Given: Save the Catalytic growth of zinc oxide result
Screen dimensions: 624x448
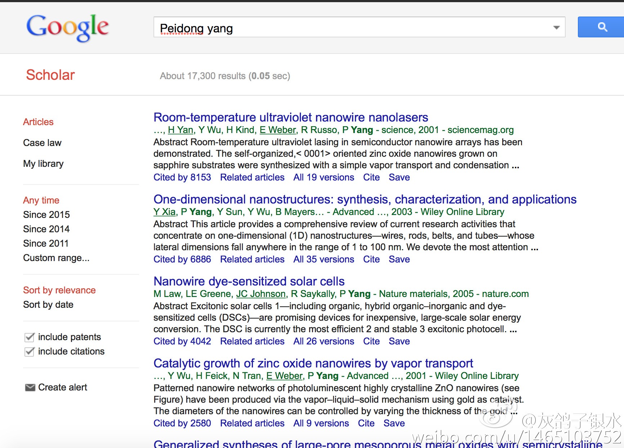Looking at the screenshot, I should coord(394,423).
